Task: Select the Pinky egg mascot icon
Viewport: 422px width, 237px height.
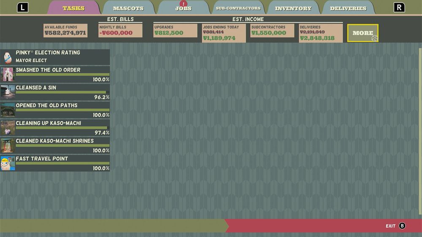Action: point(8,57)
